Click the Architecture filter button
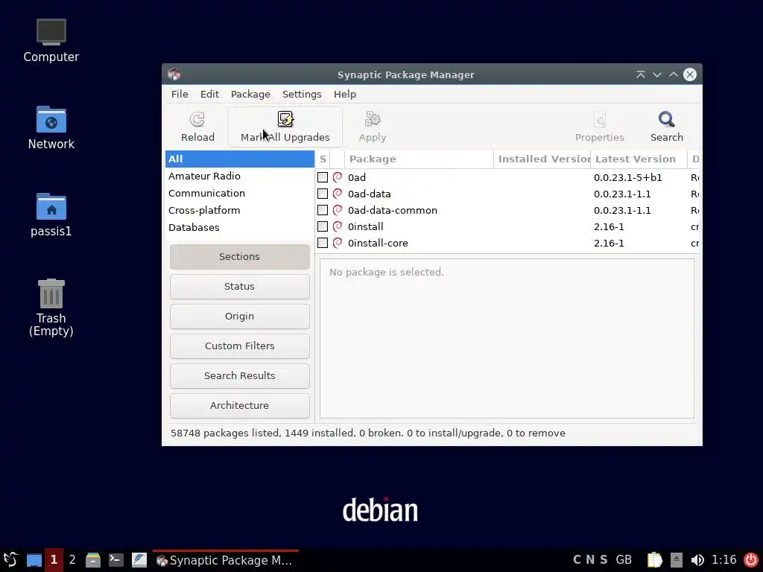The image size is (763, 572). tap(239, 405)
